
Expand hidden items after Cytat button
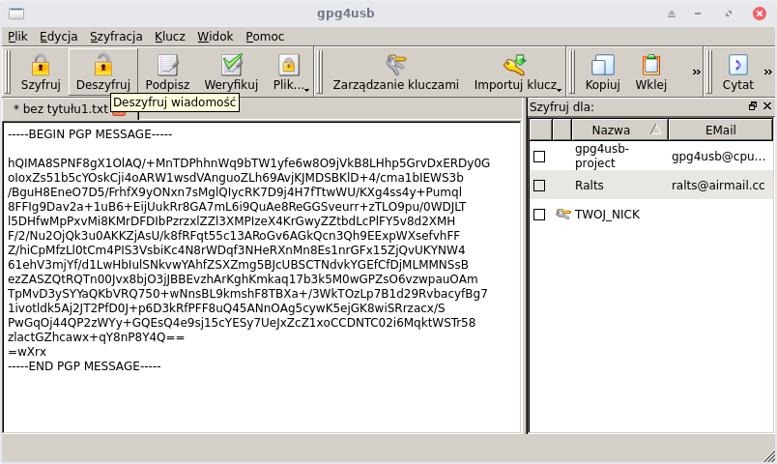click(x=768, y=72)
